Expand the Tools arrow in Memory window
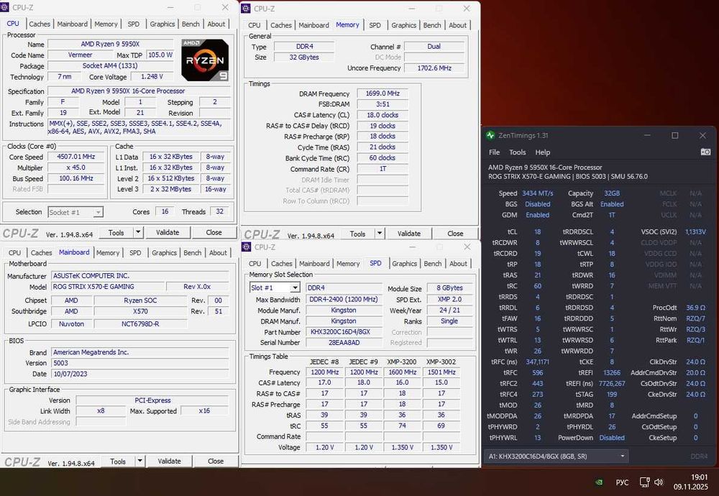719x496 pixels. coord(380,234)
